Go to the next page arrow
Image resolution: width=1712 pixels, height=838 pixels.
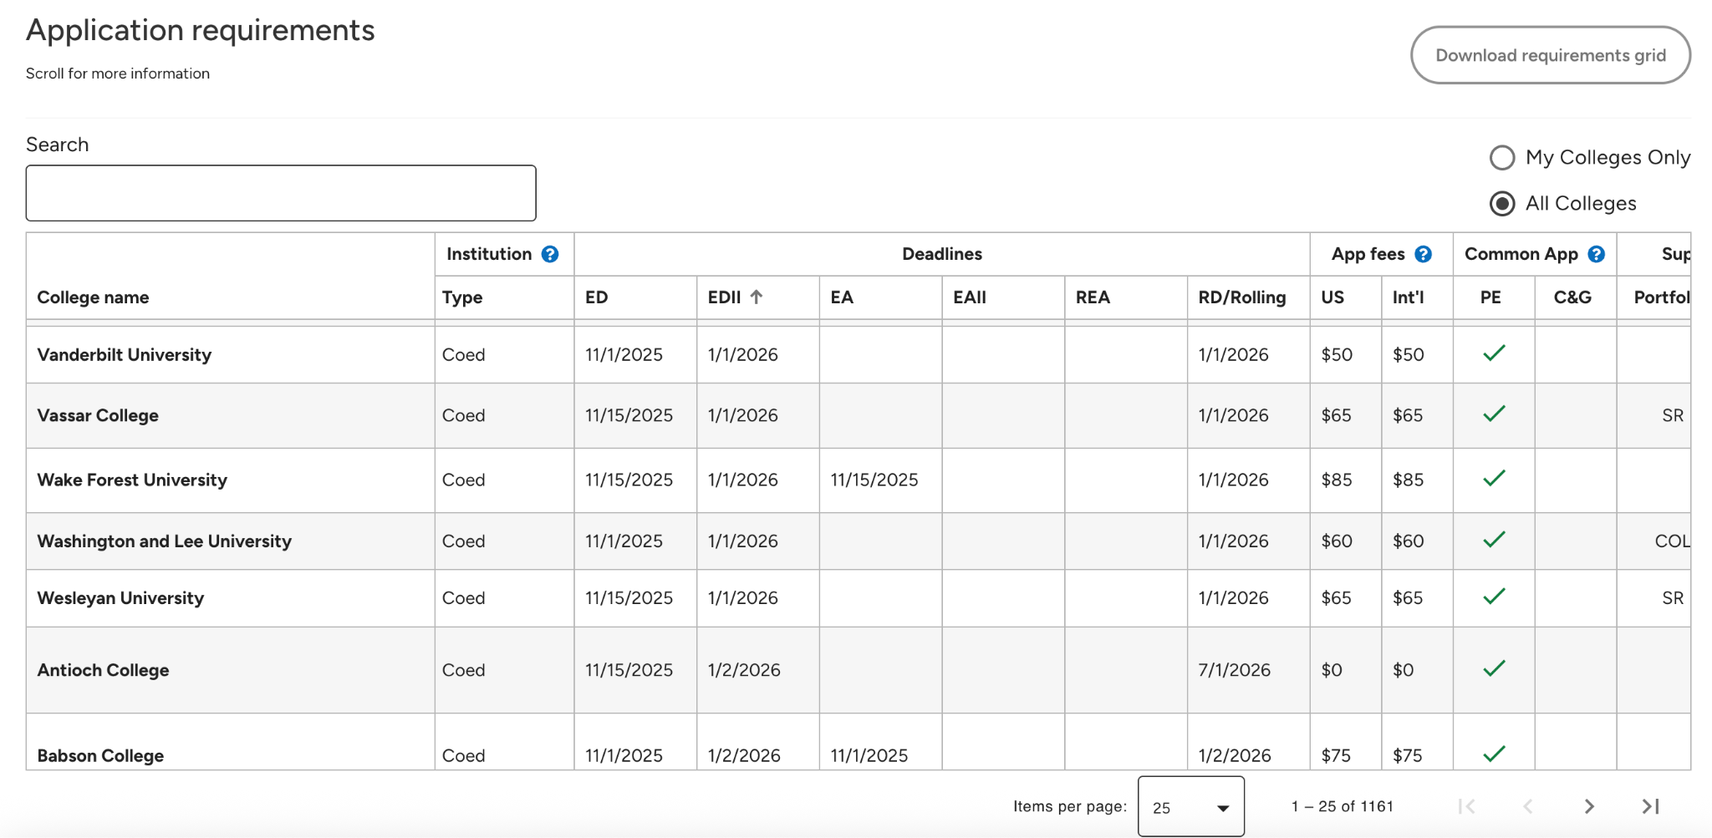1589,806
